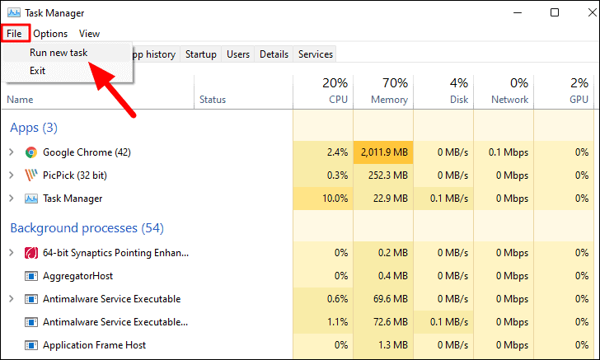Click Application Frame Host's 1.3 MB cell
This screenshot has width=600, height=360.
[x=383, y=345]
